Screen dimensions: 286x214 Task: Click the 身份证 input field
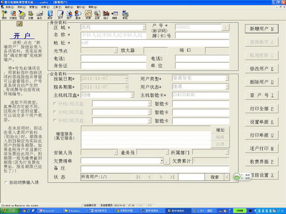pyautogui.click(x=113, y=66)
